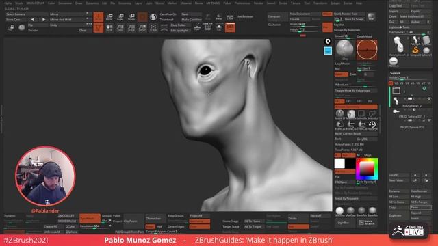Screen dimensions: 438x246
Task: Click the Floor grid icon
Action: coord(197,27)
